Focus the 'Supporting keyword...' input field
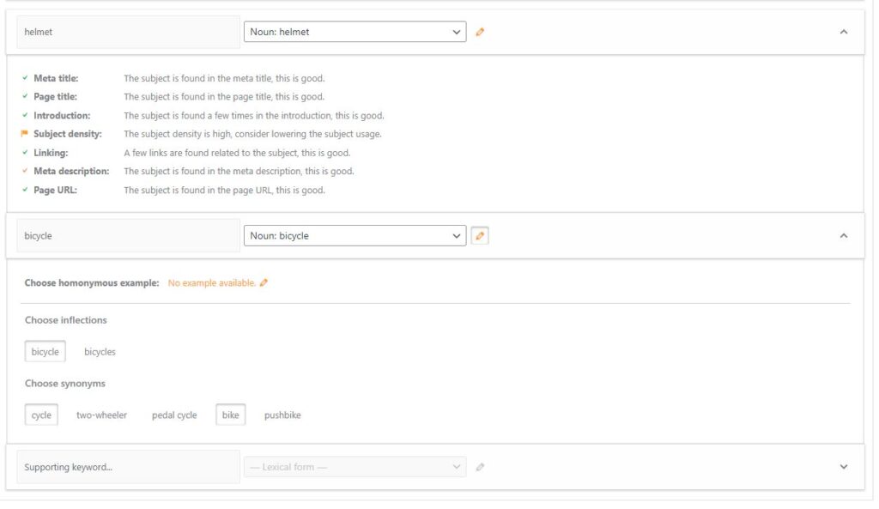Image resolution: width=879 pixels, height=509 pixels. pyautogui.click(x=129, y=467)
